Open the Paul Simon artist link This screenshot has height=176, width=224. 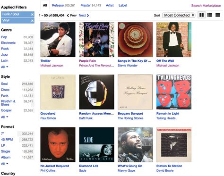48,118
